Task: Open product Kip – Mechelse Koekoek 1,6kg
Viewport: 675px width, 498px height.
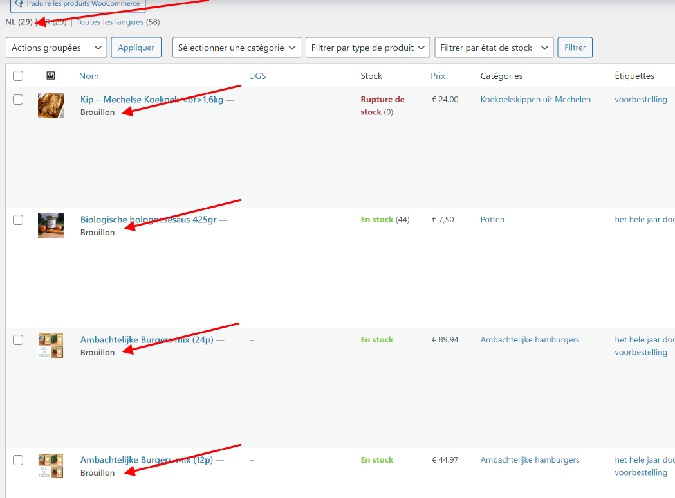Action: (x=151, y=100)
